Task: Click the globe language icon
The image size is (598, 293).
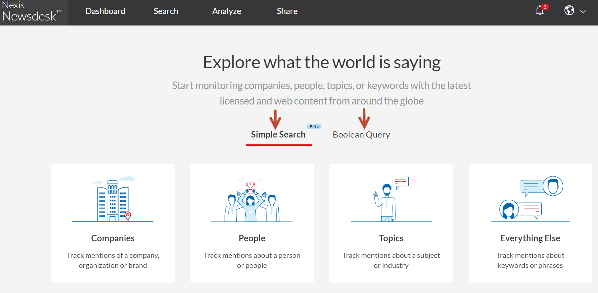Action: (569, 10)
